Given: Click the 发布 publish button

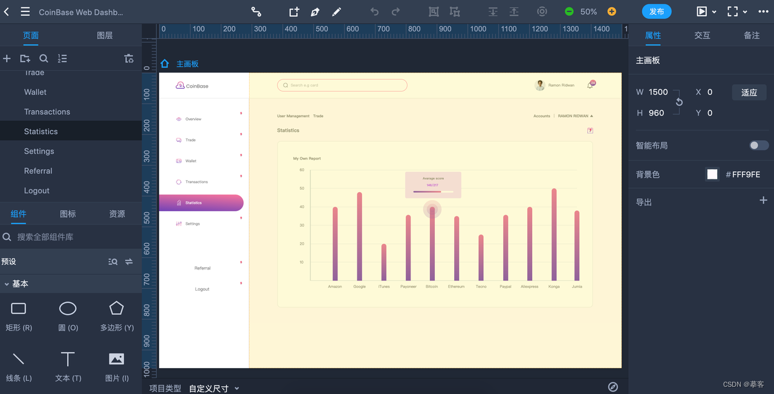Looking at the screenshot, I should point(657,11).
